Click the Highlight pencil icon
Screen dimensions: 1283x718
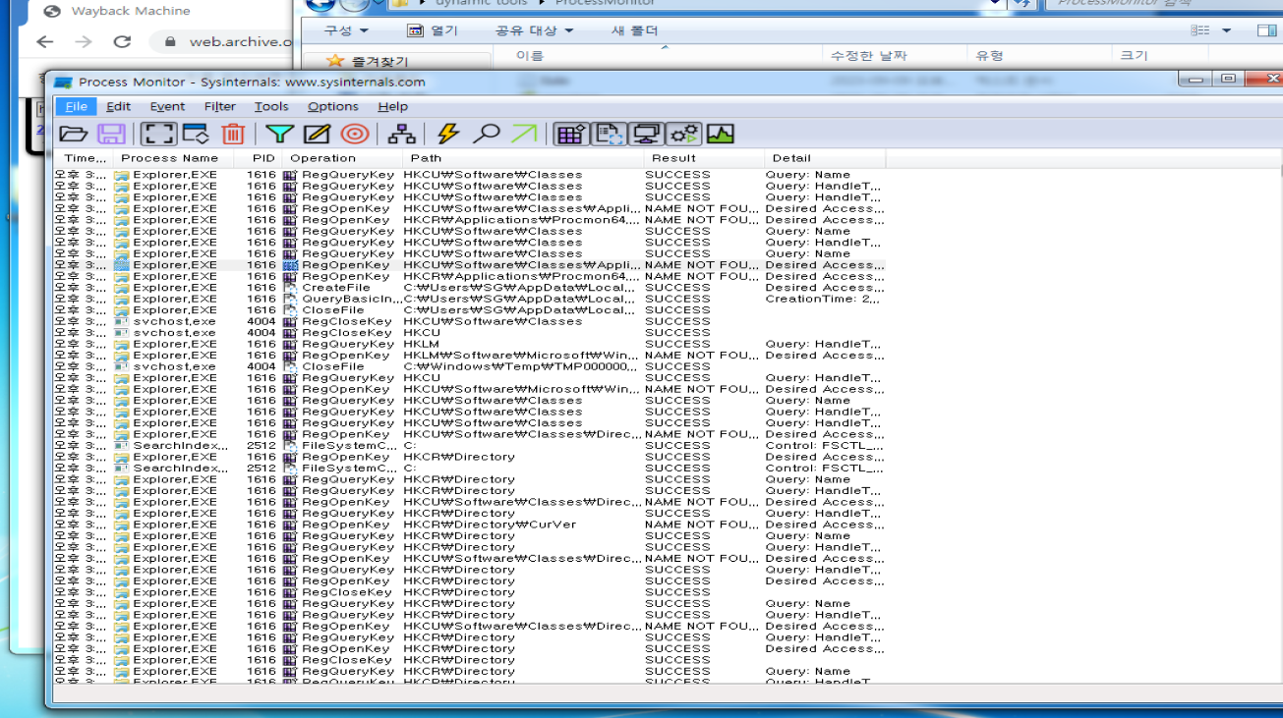[x=317, y=134]
